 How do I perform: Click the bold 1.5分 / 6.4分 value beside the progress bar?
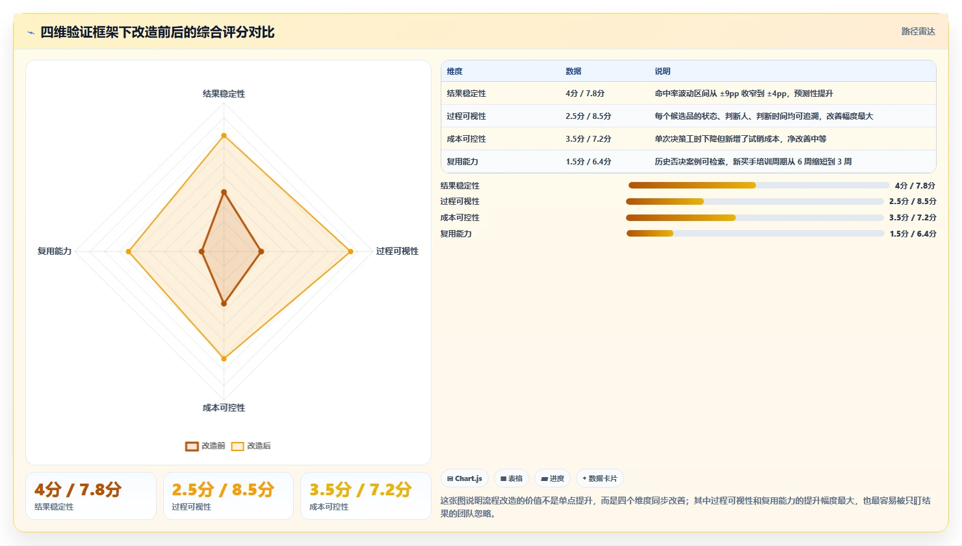[913, 234]
